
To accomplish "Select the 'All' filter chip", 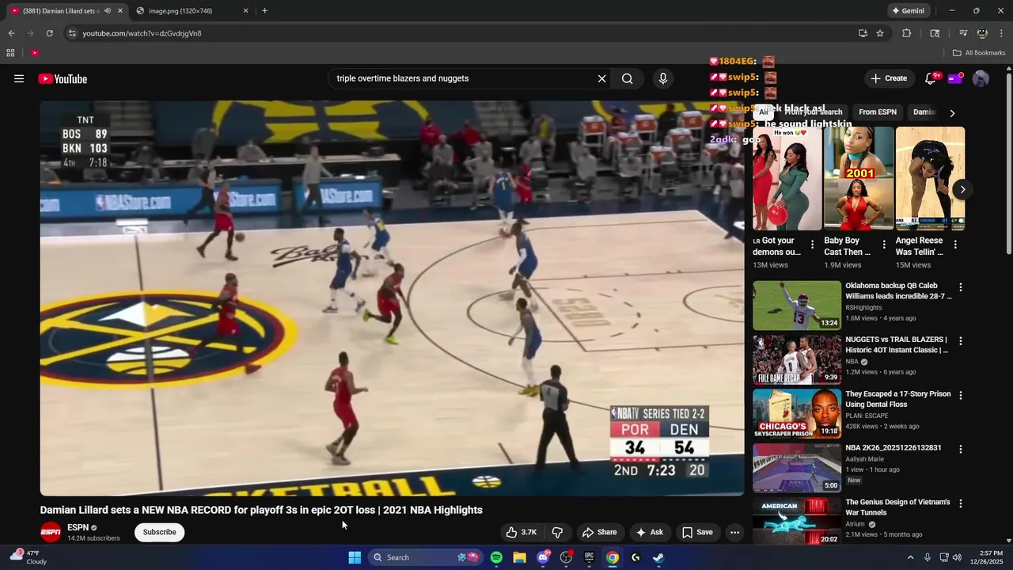I will tap(763, 112).
